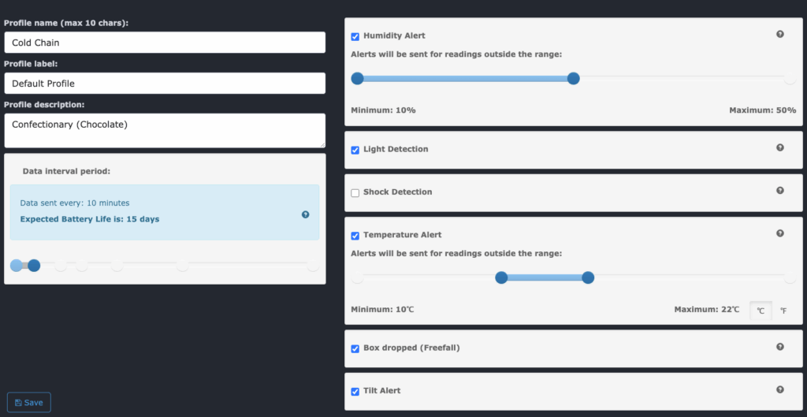The image size is (807, 417).
Task: Uncheck the Humidity Alert checkbox
Action: pyautogui.click(x=355, y=36)
